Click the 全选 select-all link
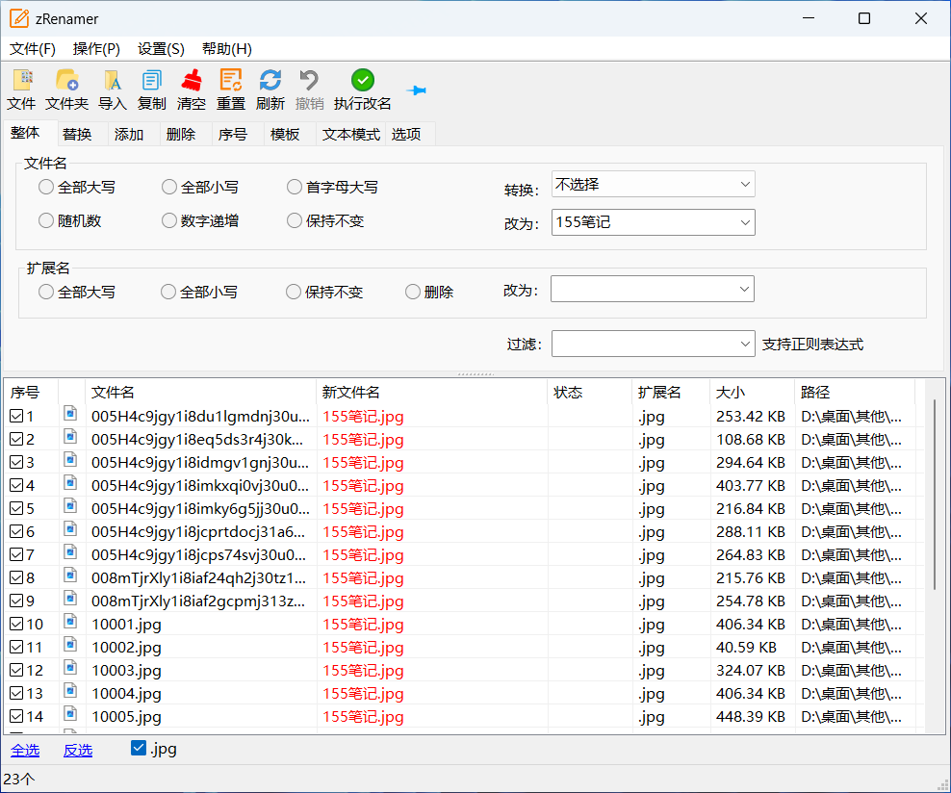Image resolution: width=951 pixels, height=793 pixels. [x=25, y=750]
